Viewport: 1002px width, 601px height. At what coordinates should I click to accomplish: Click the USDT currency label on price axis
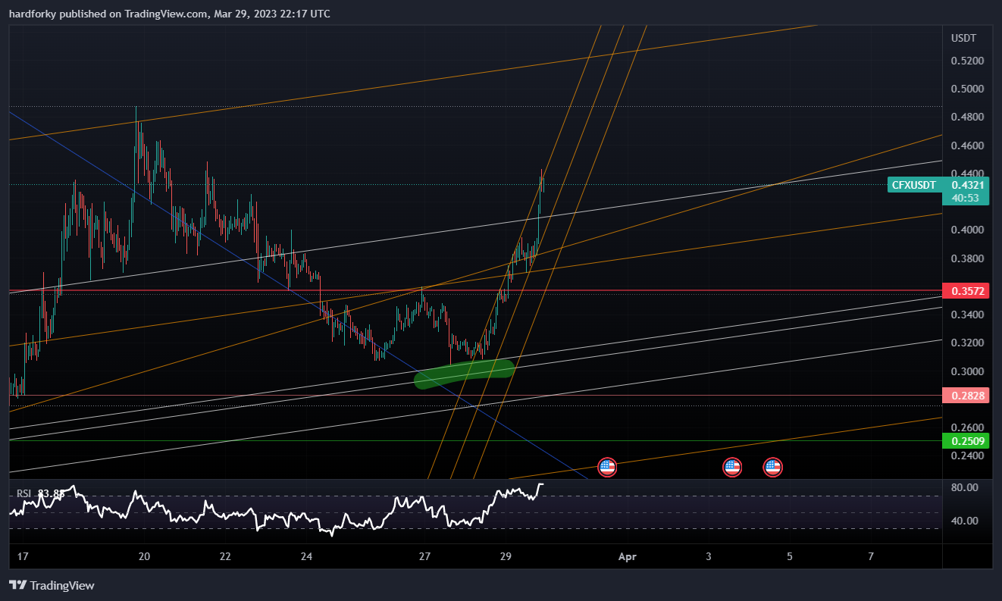(x=963, y=38)
